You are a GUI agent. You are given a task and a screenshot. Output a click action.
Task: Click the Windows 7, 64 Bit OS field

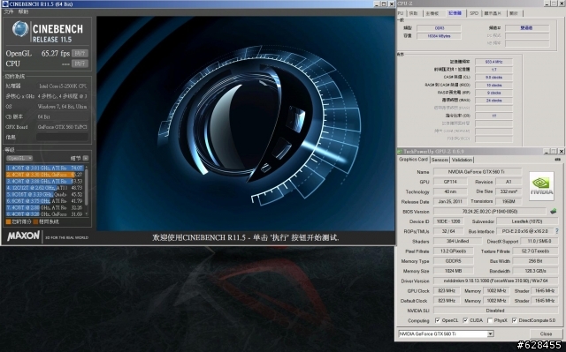[62, 107]
